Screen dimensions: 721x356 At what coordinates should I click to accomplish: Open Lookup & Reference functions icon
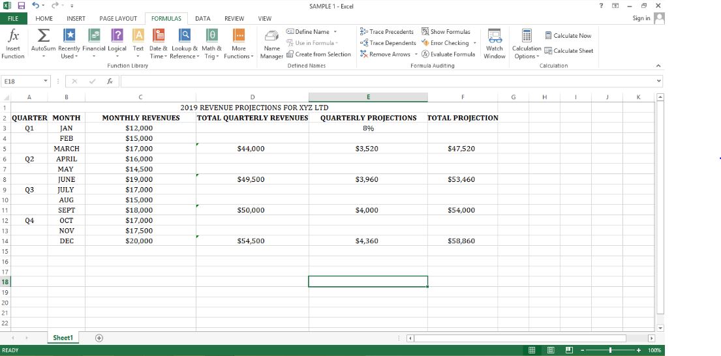pyautogui.click(x=185, y=36)
